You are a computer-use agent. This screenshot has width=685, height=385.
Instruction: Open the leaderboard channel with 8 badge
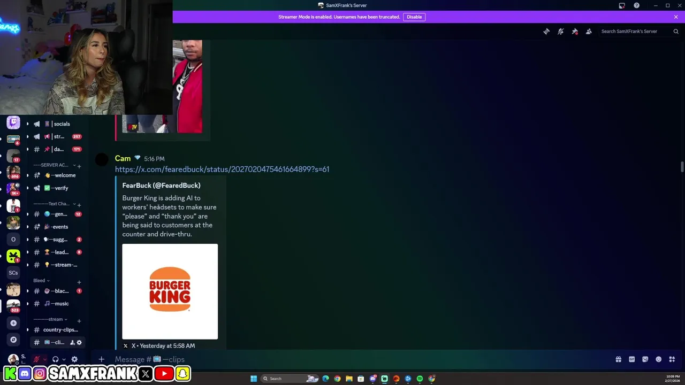point(57,252)
